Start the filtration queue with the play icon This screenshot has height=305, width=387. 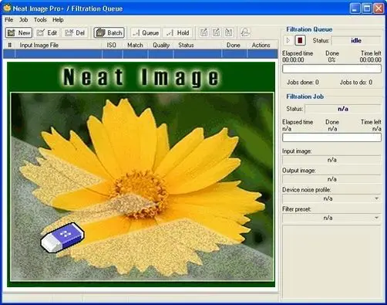[x=288, y=40]
